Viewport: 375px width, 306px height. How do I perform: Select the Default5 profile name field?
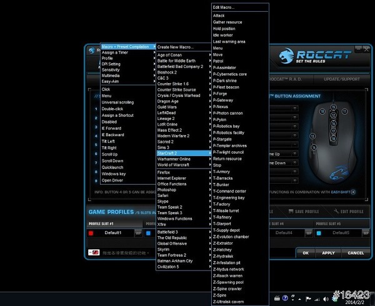341,233
